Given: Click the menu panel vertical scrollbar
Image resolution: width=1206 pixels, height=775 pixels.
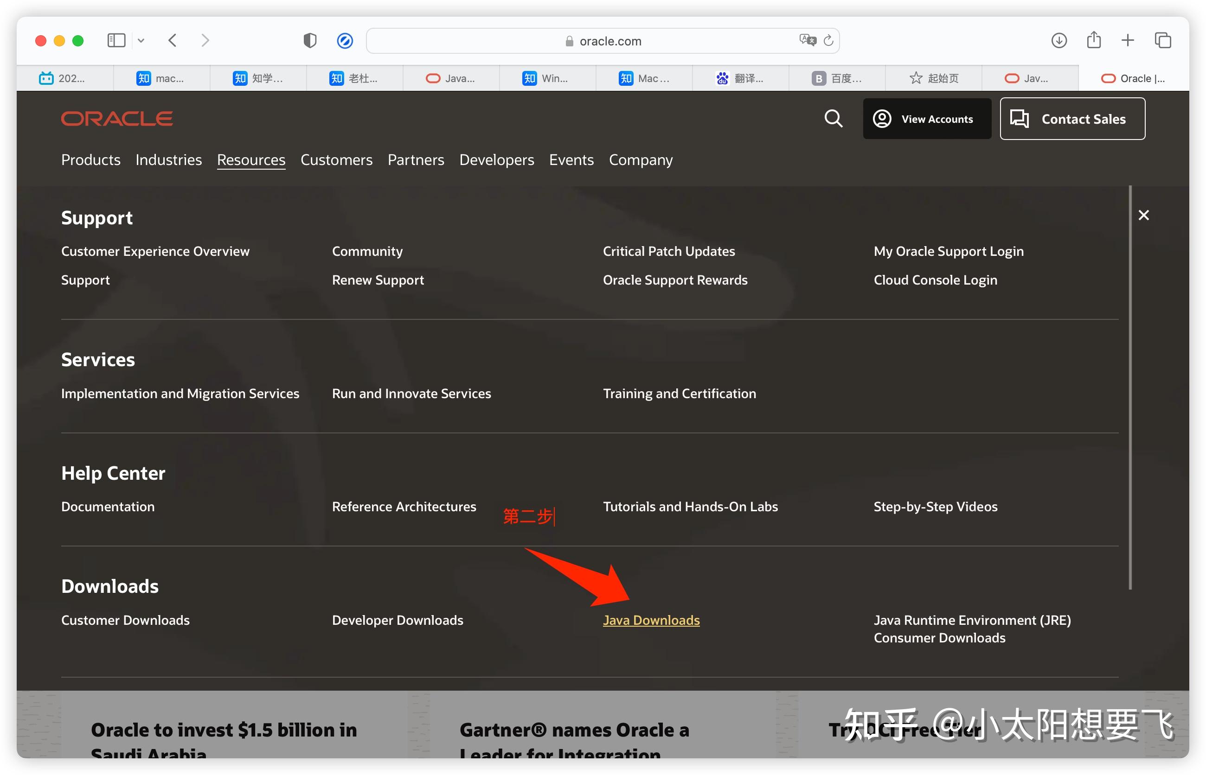Looking at the screenshot, I should (x=1130, y=387).
